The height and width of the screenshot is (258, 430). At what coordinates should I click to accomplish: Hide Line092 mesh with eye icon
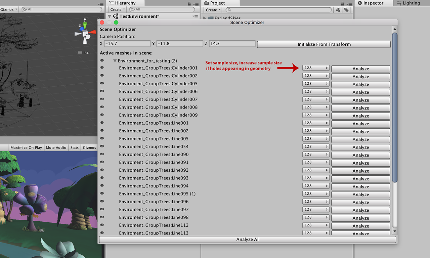(x=102, y=170)
